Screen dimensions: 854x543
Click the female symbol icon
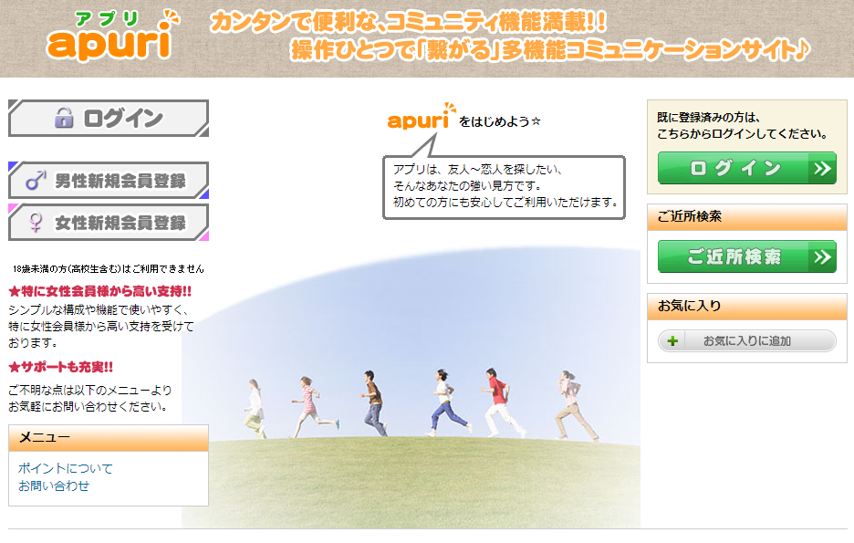click(x=36, y=222)
